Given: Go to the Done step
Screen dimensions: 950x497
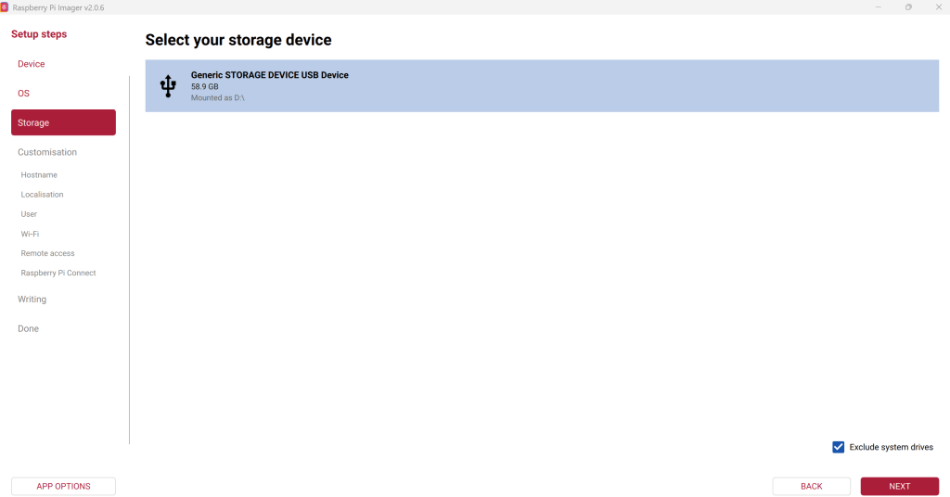Looking at the screenshot, I should coord(29,329).
